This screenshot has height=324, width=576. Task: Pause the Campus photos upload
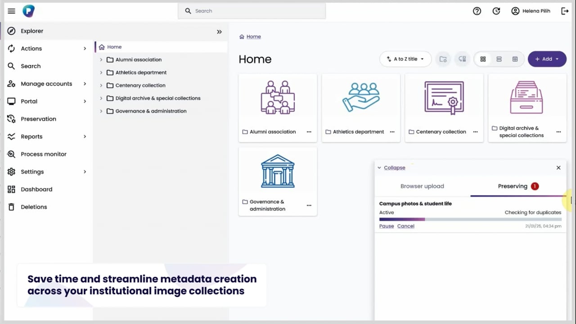[x=387, y=226]
